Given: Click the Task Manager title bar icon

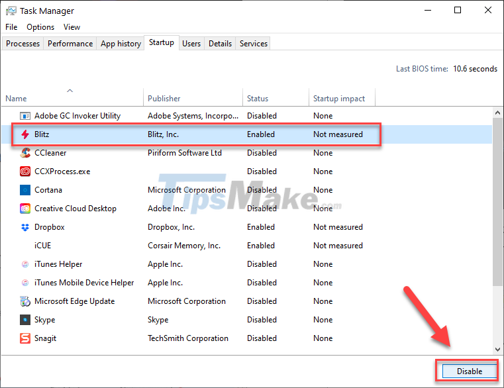Looking at the screenshot, I should [x=11, y=11].
